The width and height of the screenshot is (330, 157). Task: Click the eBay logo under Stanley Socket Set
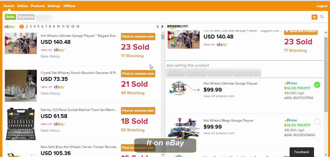coord(59,124)
